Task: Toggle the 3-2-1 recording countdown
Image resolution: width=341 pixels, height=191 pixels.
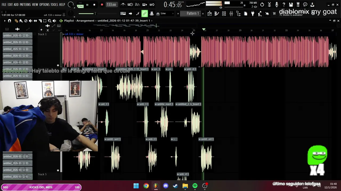Action: [137, 5]
